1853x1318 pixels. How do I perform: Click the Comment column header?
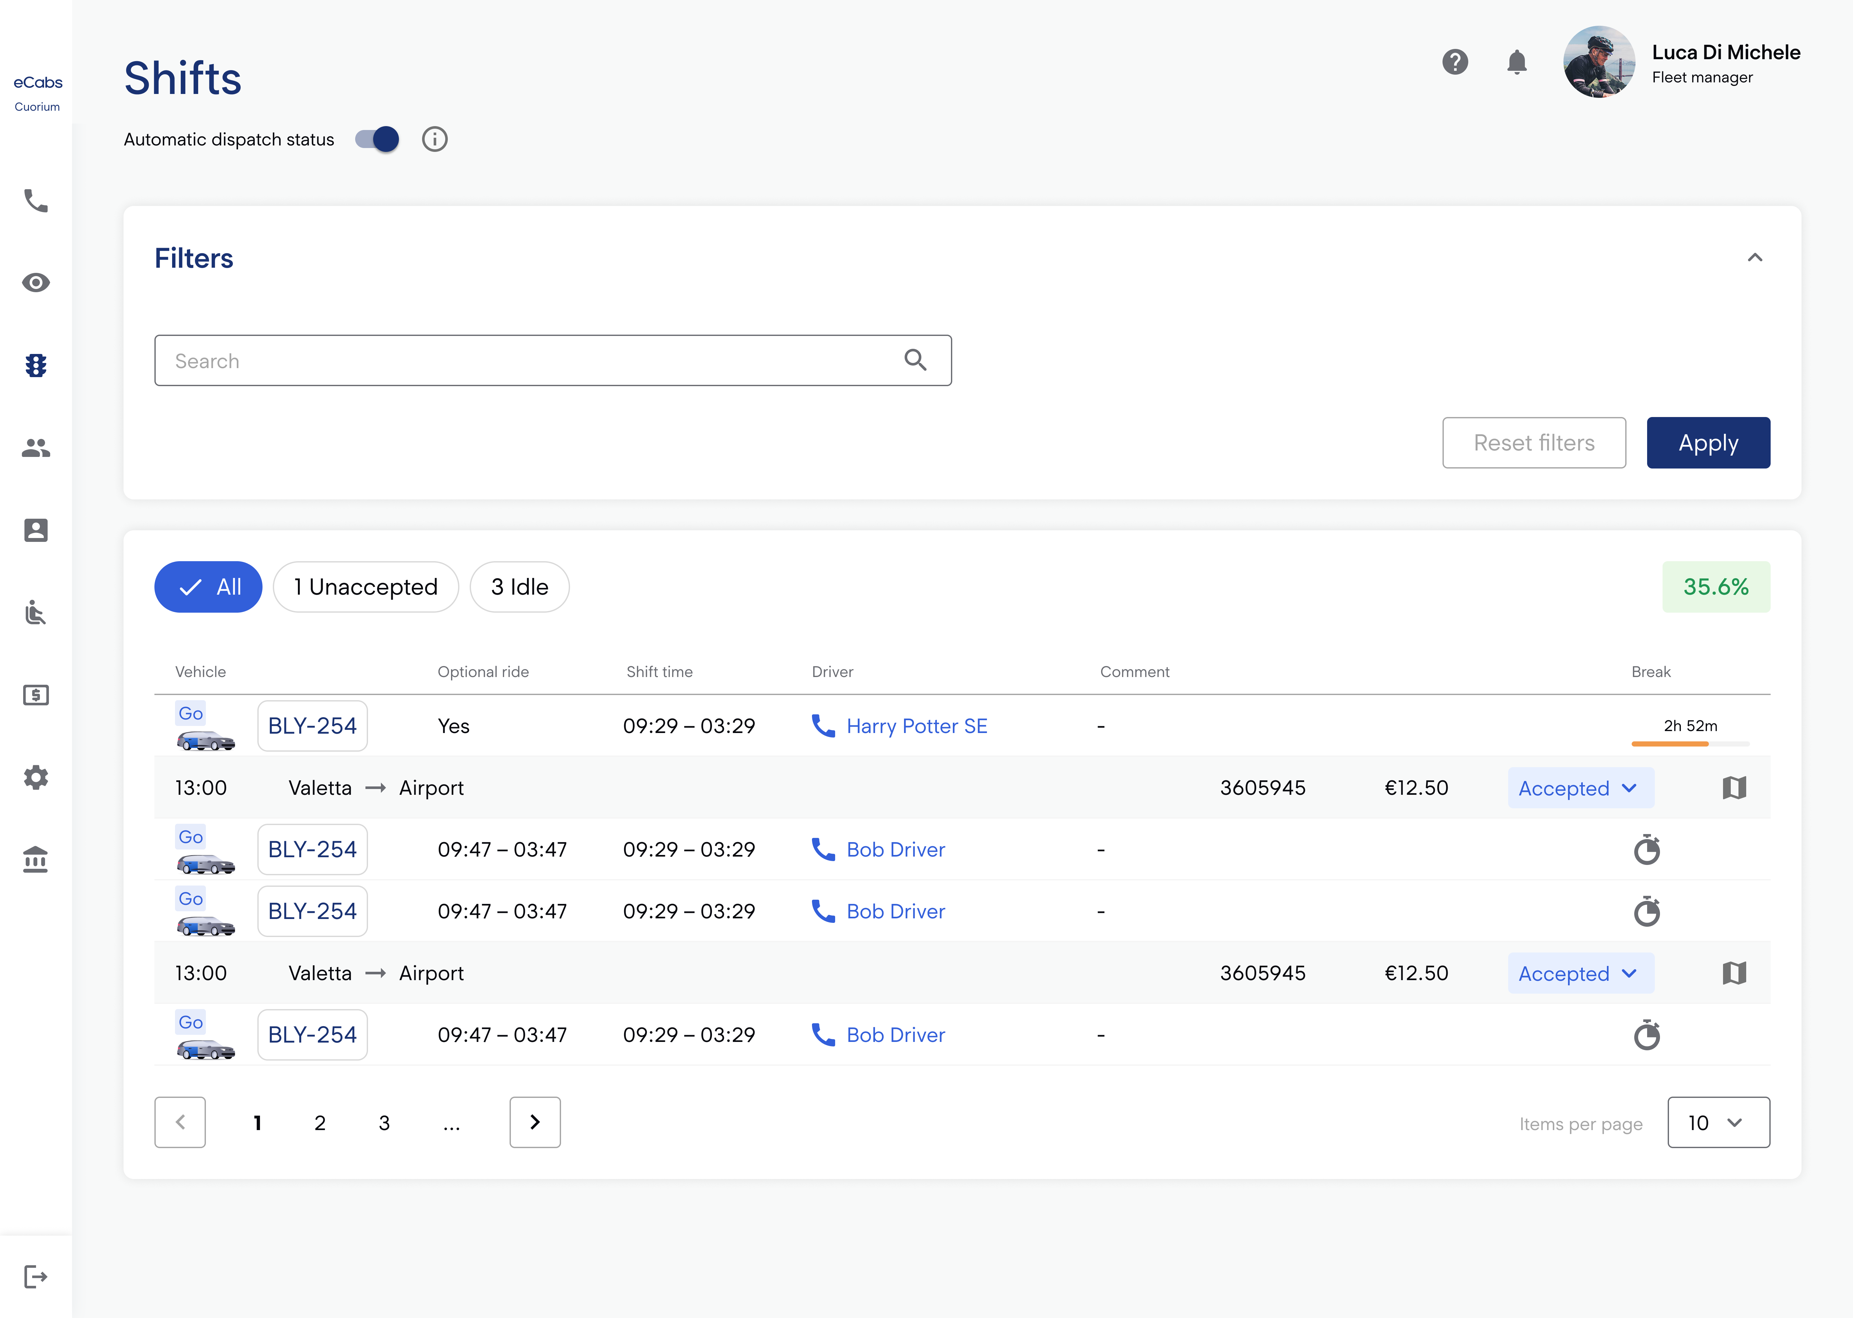(x=1135, y=672)
